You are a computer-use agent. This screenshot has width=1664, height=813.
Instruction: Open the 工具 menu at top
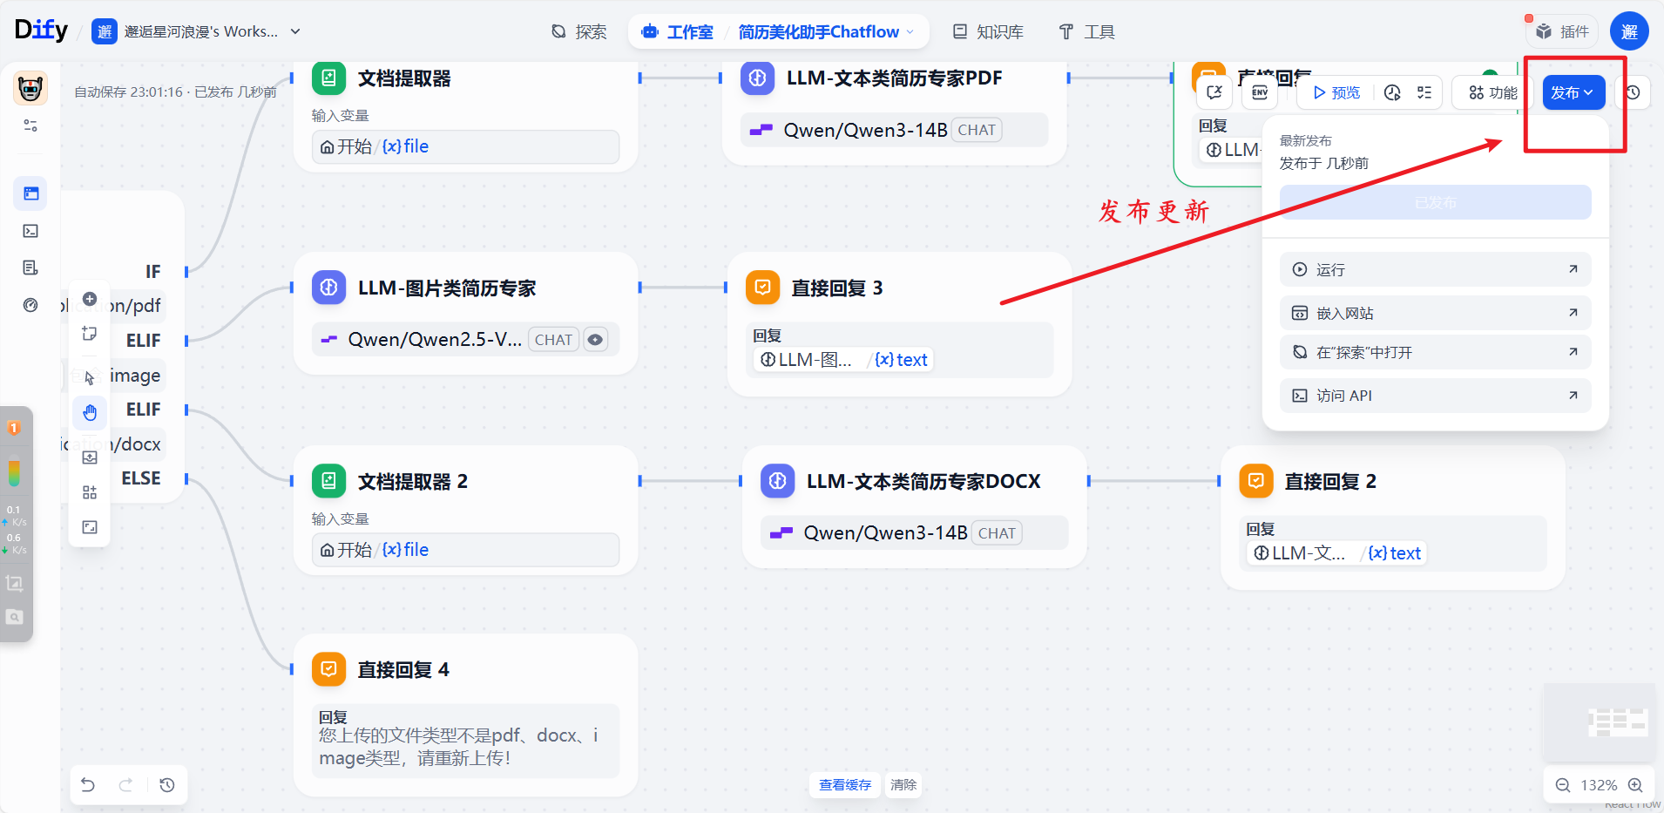(x=1086, y=30)
